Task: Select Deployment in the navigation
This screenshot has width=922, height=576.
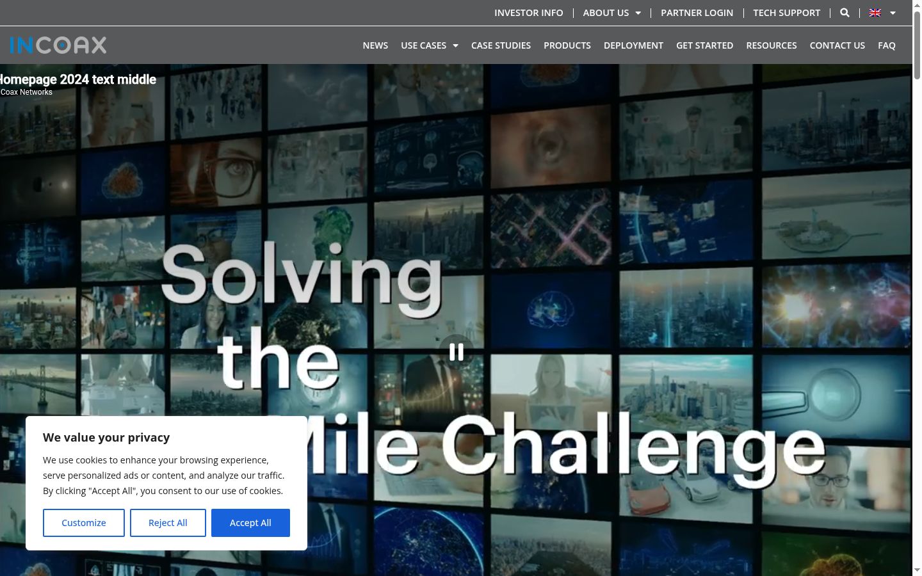Action: click(633, 45)
